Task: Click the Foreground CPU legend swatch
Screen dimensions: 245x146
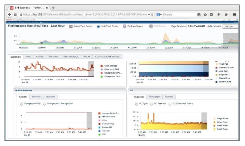Action: pos(102,77)
